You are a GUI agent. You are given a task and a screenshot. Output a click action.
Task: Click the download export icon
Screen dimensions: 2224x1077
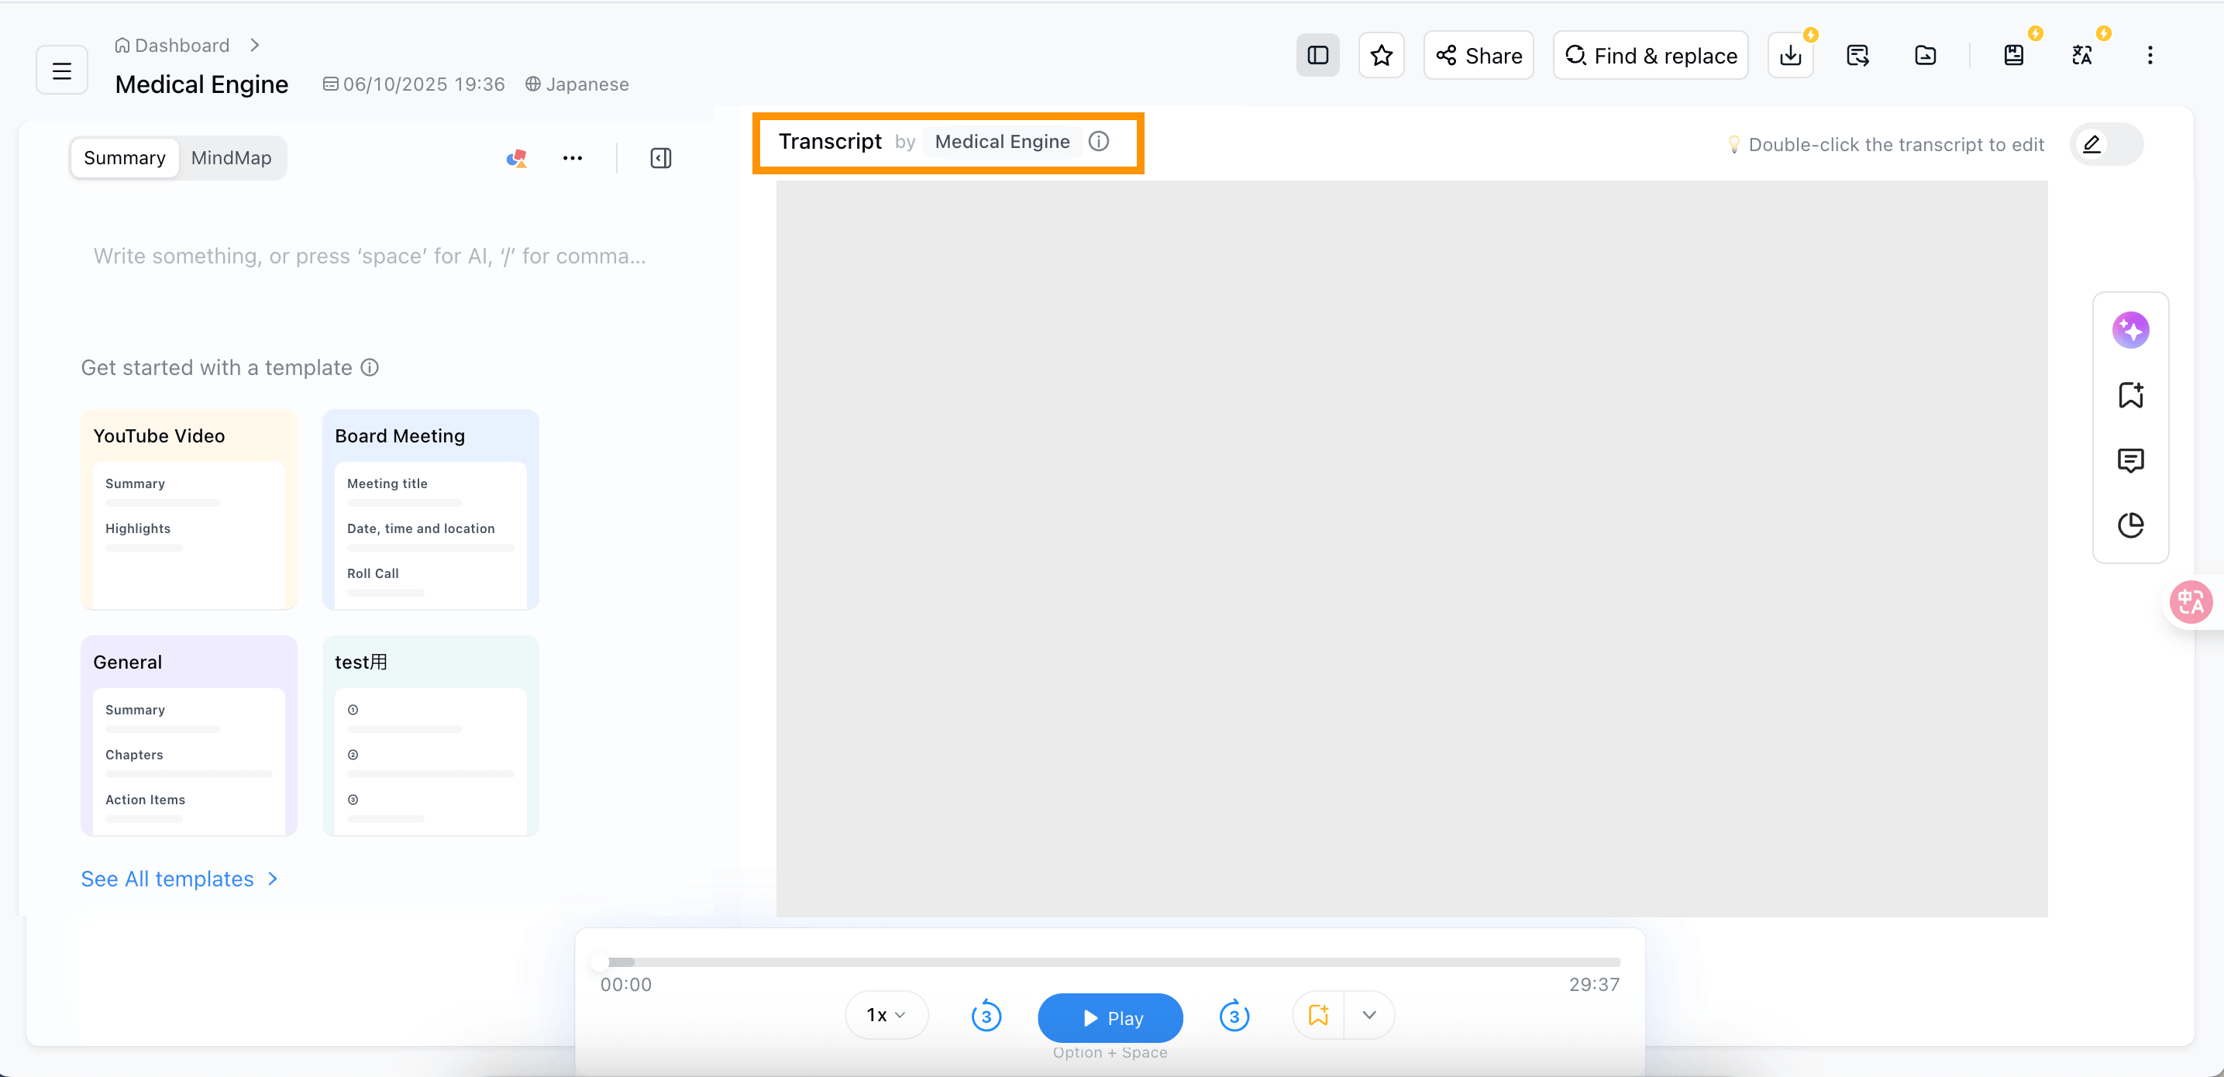1791,55
